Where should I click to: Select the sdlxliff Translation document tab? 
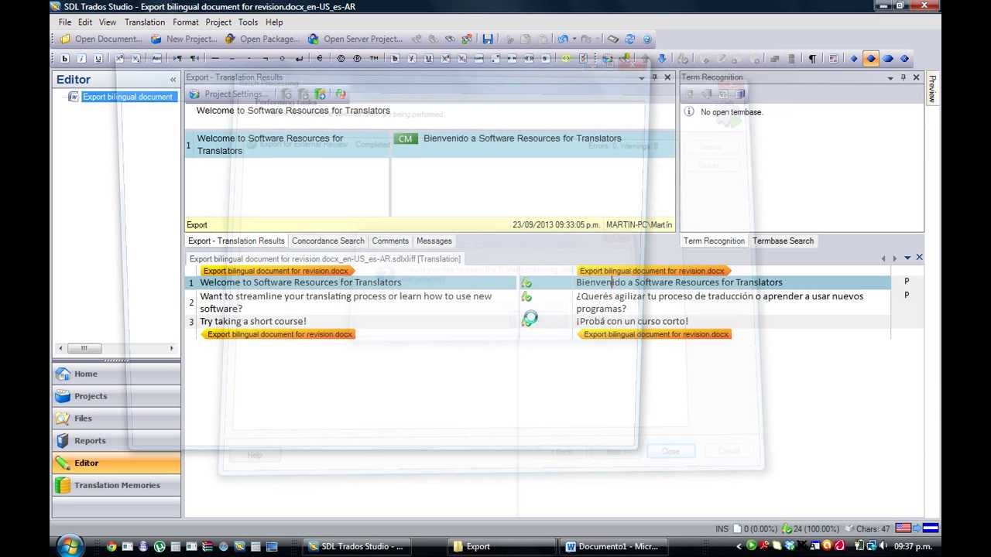point(325,259)
